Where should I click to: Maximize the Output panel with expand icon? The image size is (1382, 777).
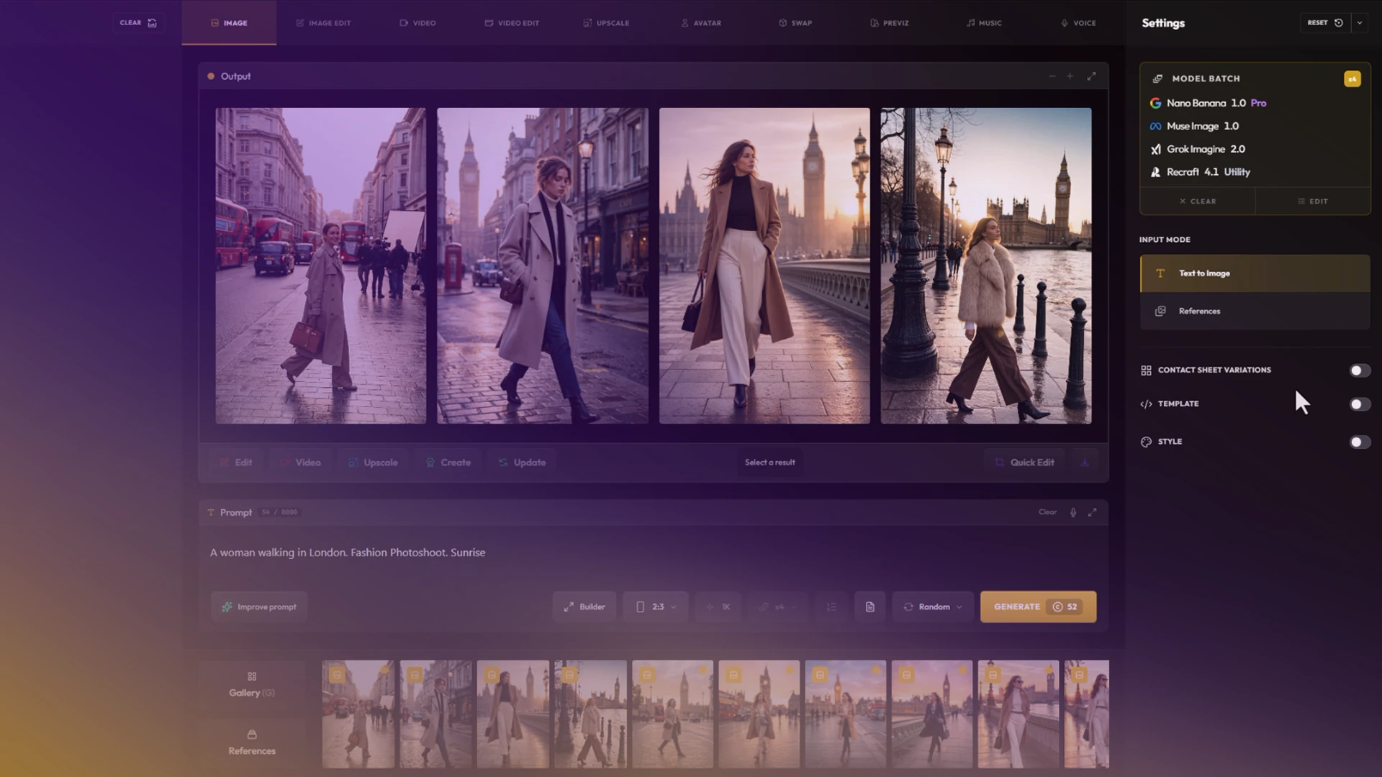tap(1091, 76)
